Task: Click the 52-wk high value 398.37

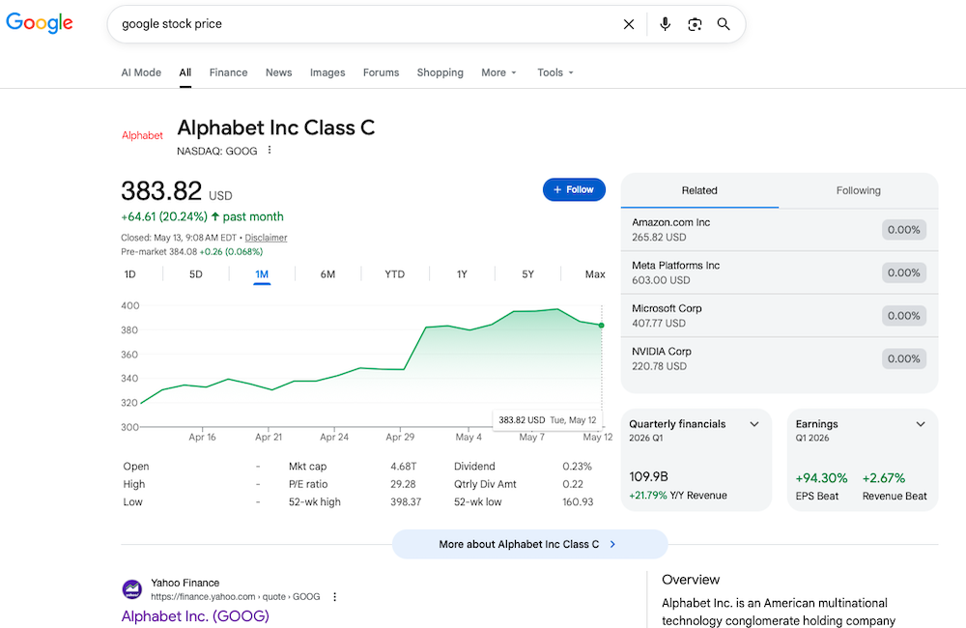Action: [406, 502]
